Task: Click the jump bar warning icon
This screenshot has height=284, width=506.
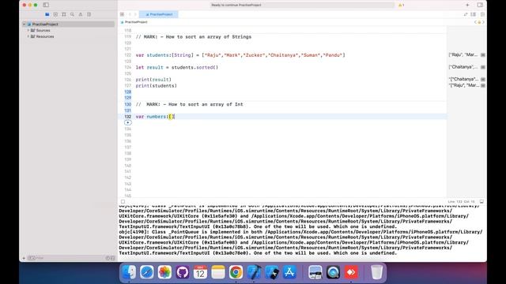Action: tap(479, 22)
